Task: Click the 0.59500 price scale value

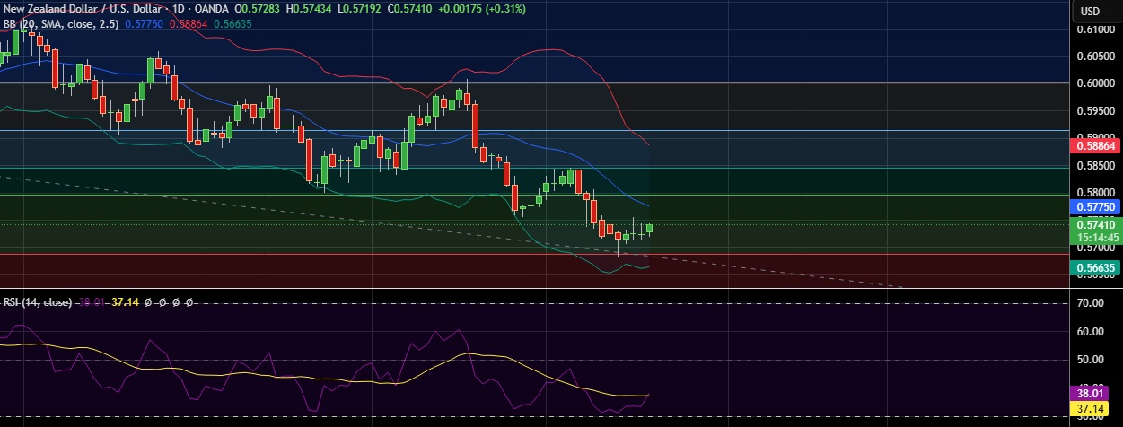Action: point(1095,111)
